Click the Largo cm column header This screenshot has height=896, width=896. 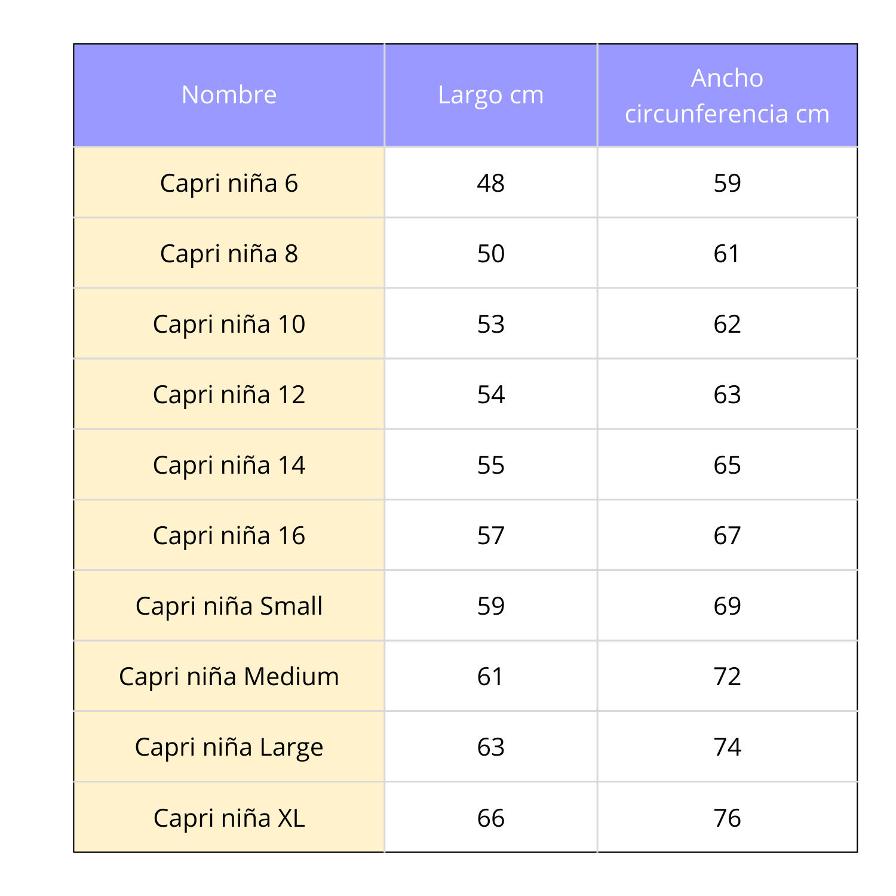[490, 95]
